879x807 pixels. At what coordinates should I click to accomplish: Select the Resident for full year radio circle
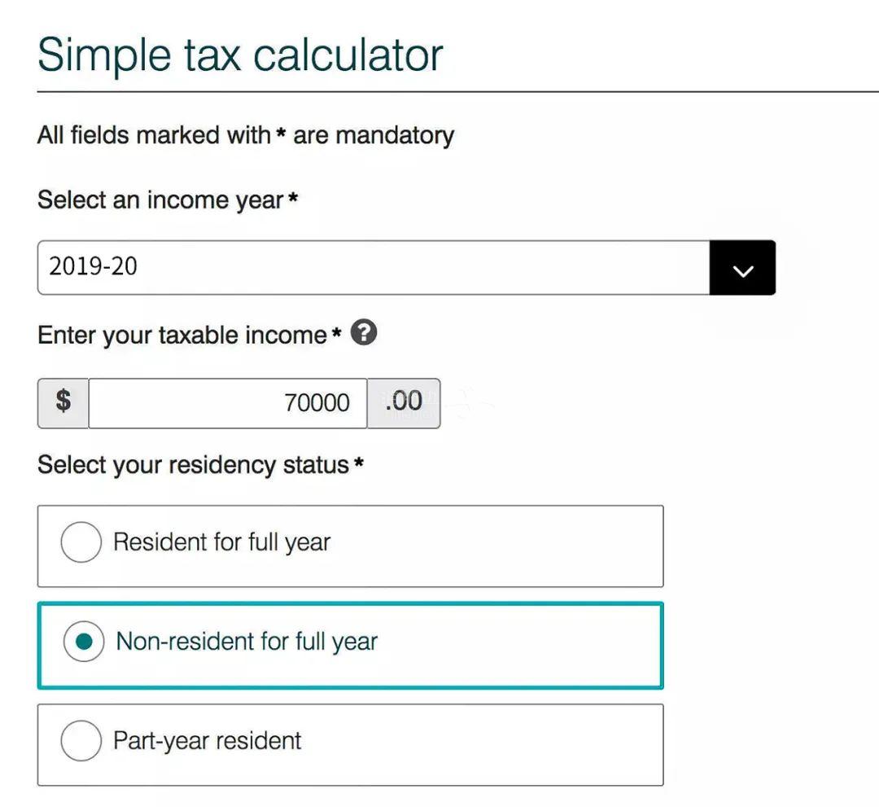pos(81,542)
